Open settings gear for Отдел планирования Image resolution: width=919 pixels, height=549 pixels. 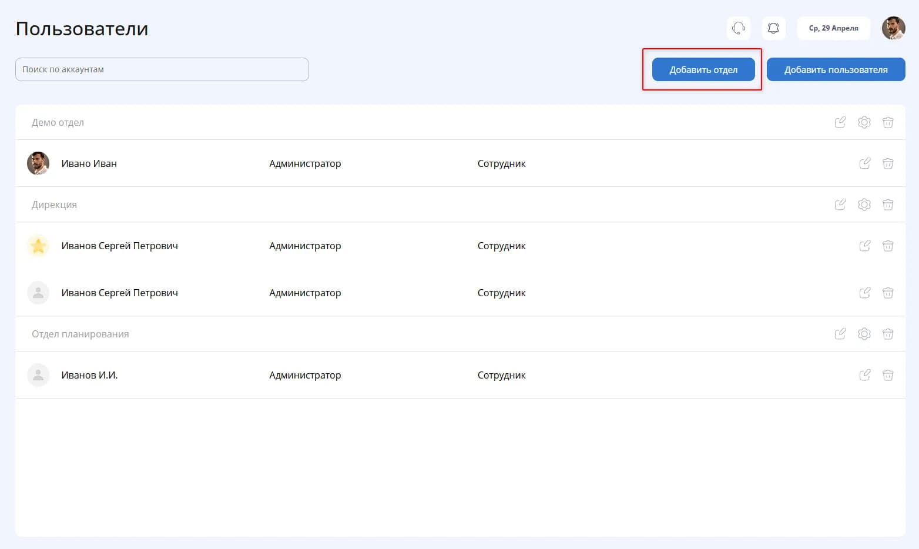864,334
